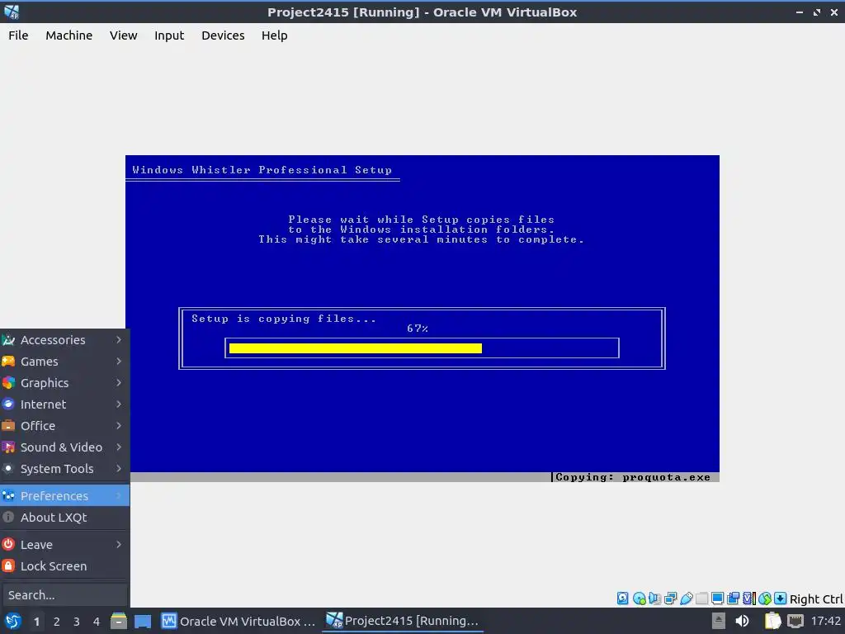The image size is (845, 634).
Task: Select Project2415 [Running] taskbar button
Action: click(402, 621)
